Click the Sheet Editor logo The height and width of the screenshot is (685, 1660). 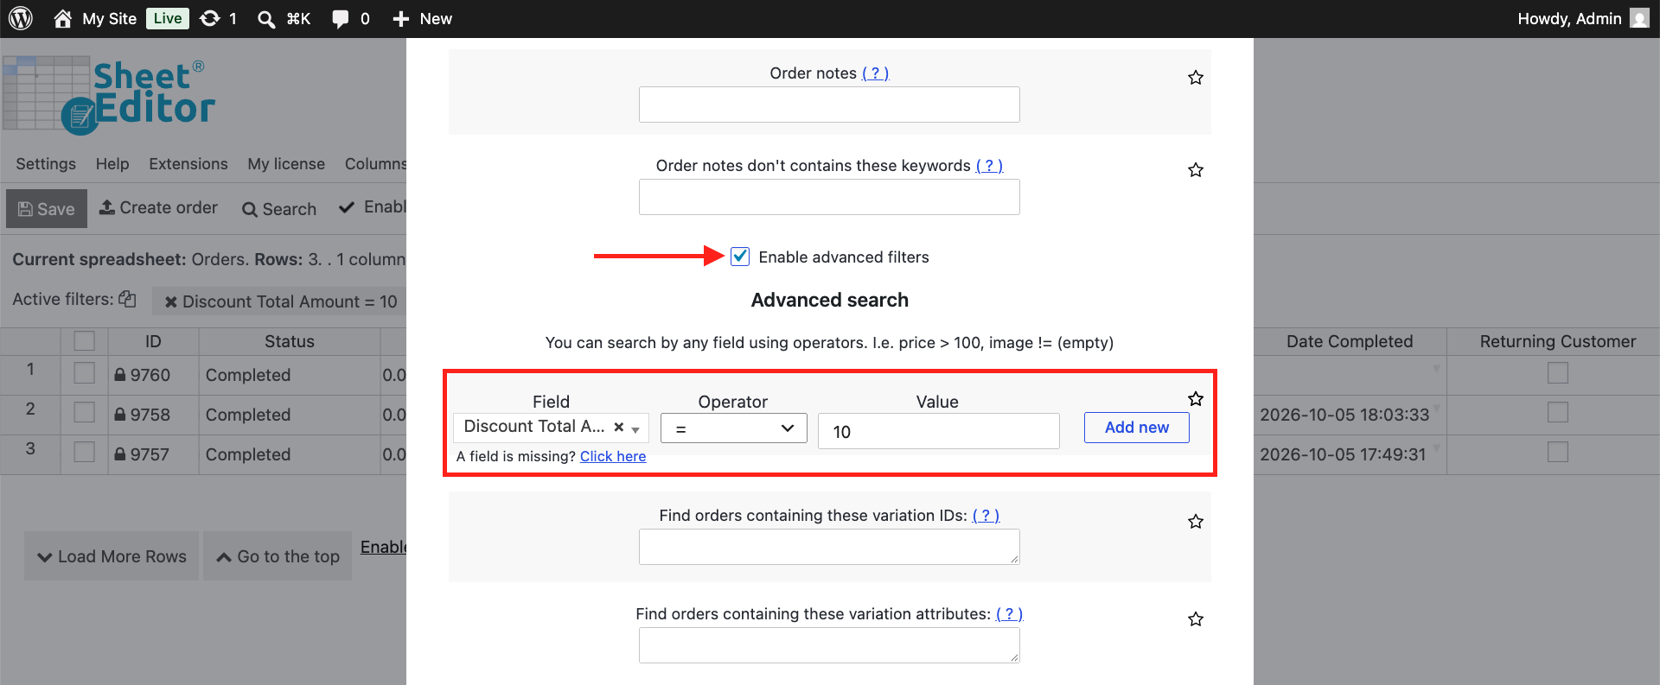[x=109, y=96]
